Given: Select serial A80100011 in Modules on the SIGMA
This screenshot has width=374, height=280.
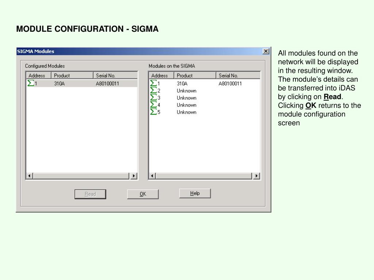Looking at the screenshot, I should 230,83.
